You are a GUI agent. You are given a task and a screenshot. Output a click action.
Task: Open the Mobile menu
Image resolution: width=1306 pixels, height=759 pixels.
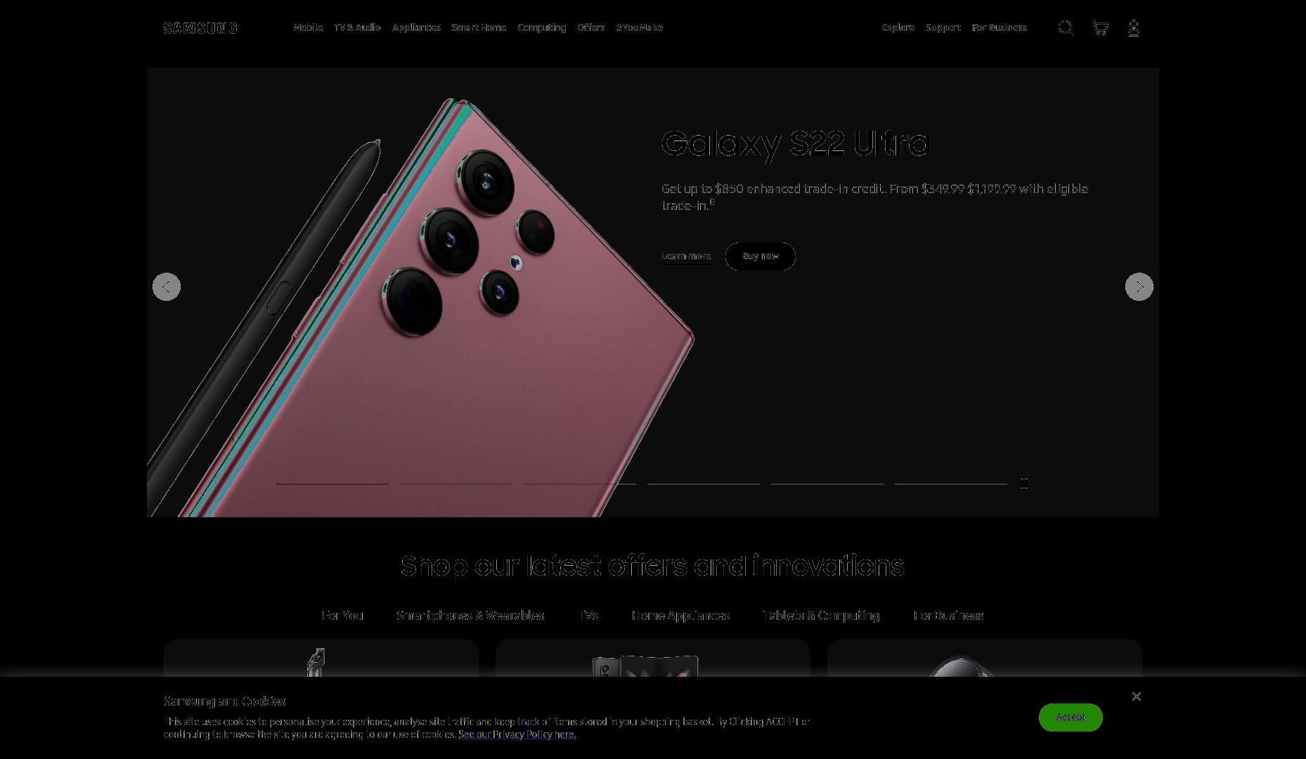click(308, 27)
